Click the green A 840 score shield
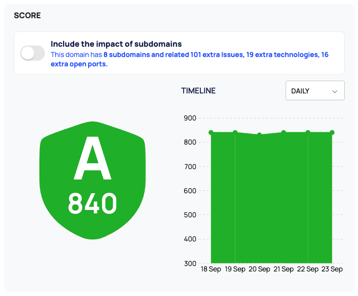The width and height of the screenshot is (358, 296). pos(93,180)
